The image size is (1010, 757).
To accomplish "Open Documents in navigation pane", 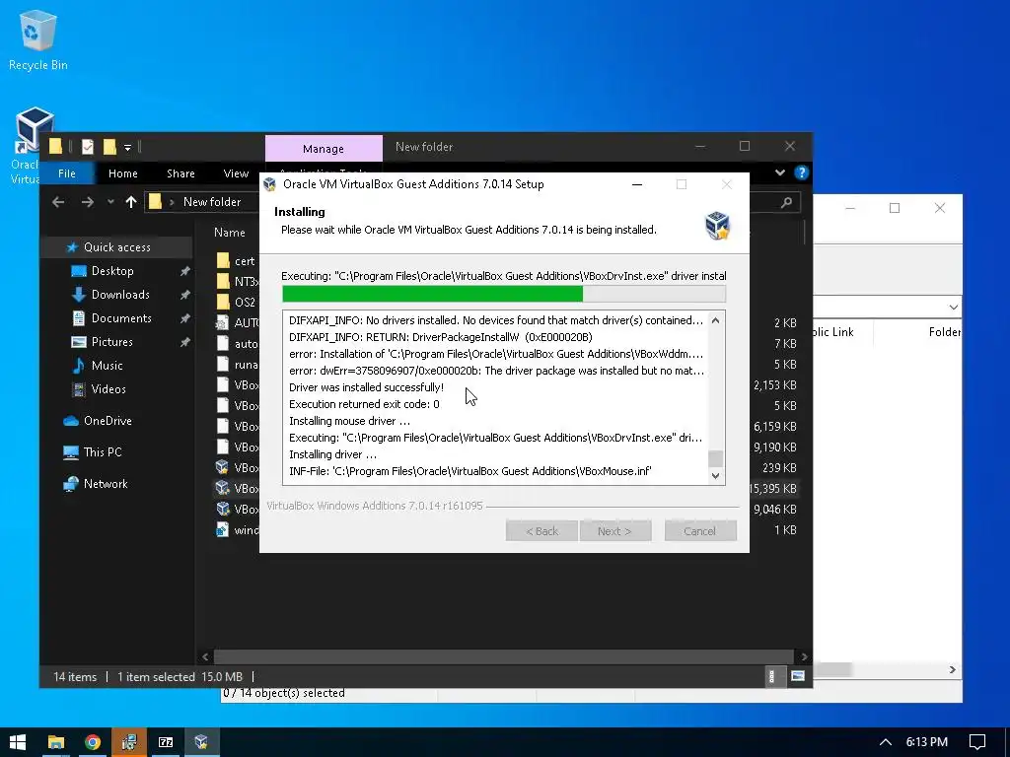I will click(x=121, y=318).
